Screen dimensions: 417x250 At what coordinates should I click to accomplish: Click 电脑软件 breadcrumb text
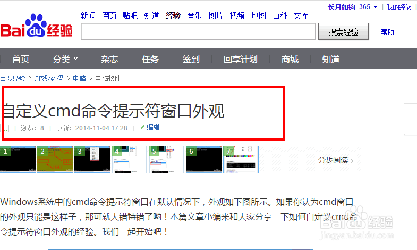[x=108, y=78]
